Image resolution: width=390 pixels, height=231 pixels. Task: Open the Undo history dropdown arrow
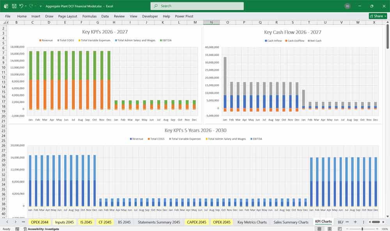click(x=25, y=6)
